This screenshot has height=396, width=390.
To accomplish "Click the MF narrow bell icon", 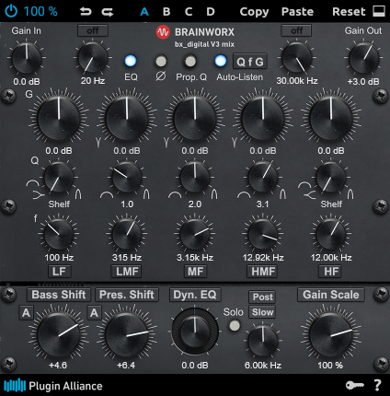I will pyautogui.click(x=214, y=193).
